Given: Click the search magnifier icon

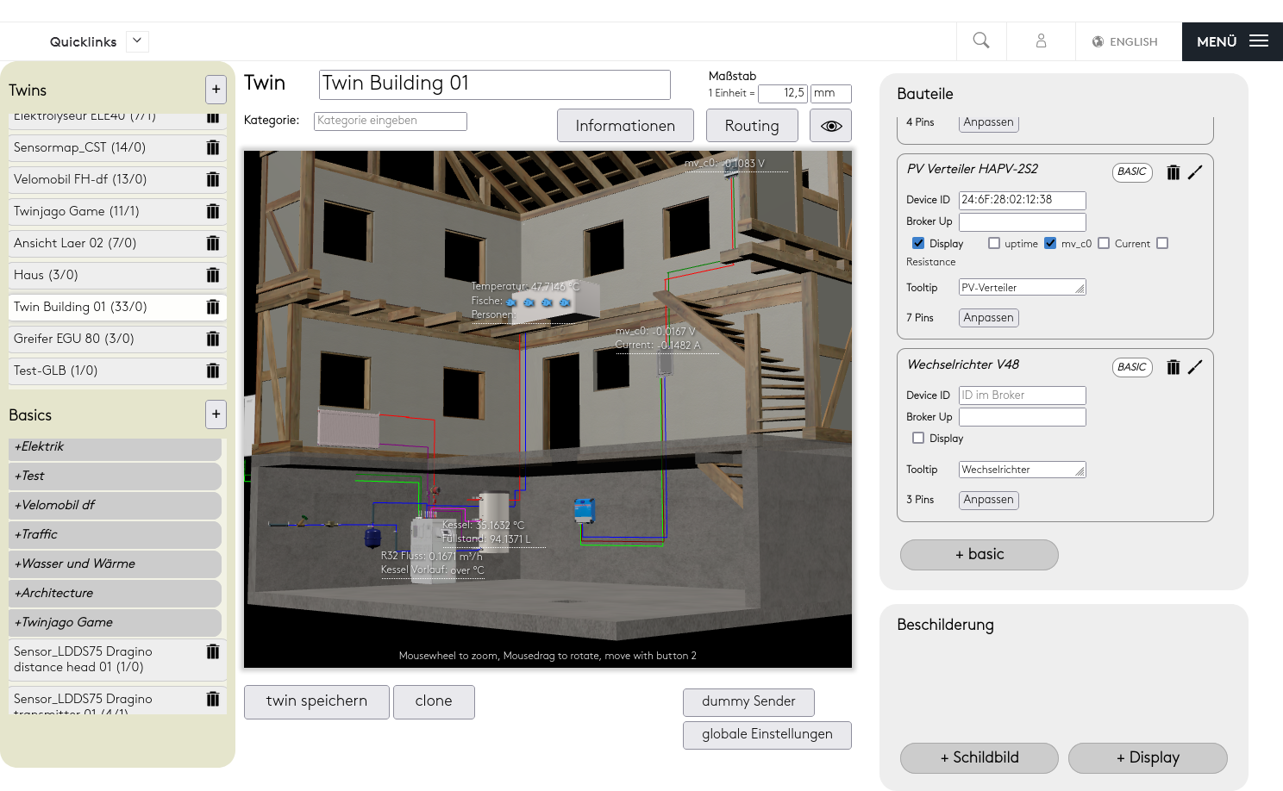Looking at the screenshot, I should [980, 40].
